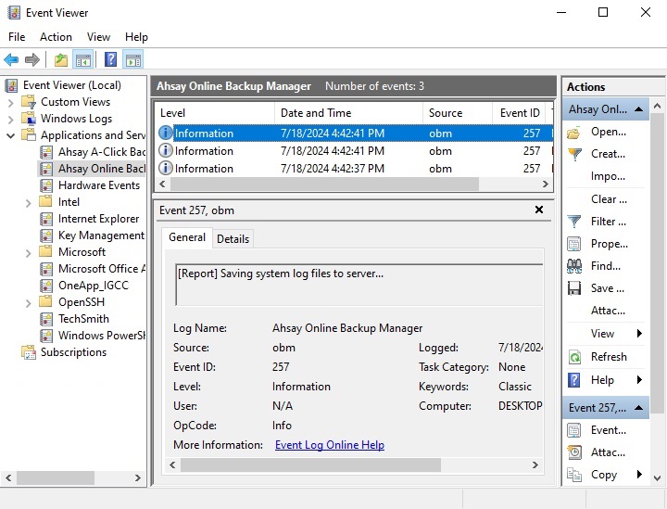Click the Hardware Events log icon

(x=46, y=185)
